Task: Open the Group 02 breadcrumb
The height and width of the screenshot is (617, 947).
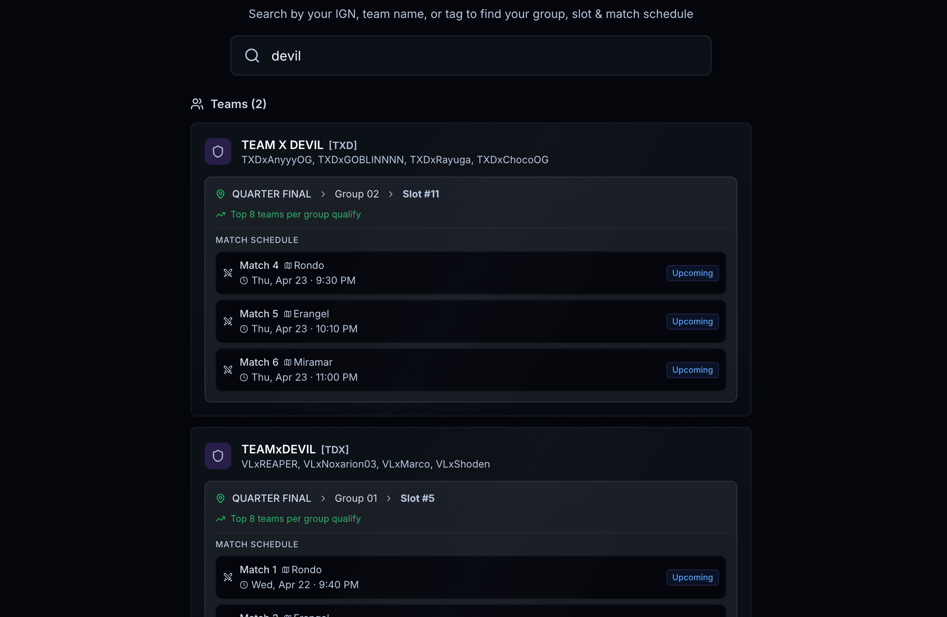Action: (357, 194)
